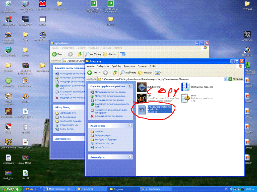Image resolution: width=257 pixels, height=192 pixels.
Task: Launch Firefox from the quick launch bar
Action: tap(27, 189)
